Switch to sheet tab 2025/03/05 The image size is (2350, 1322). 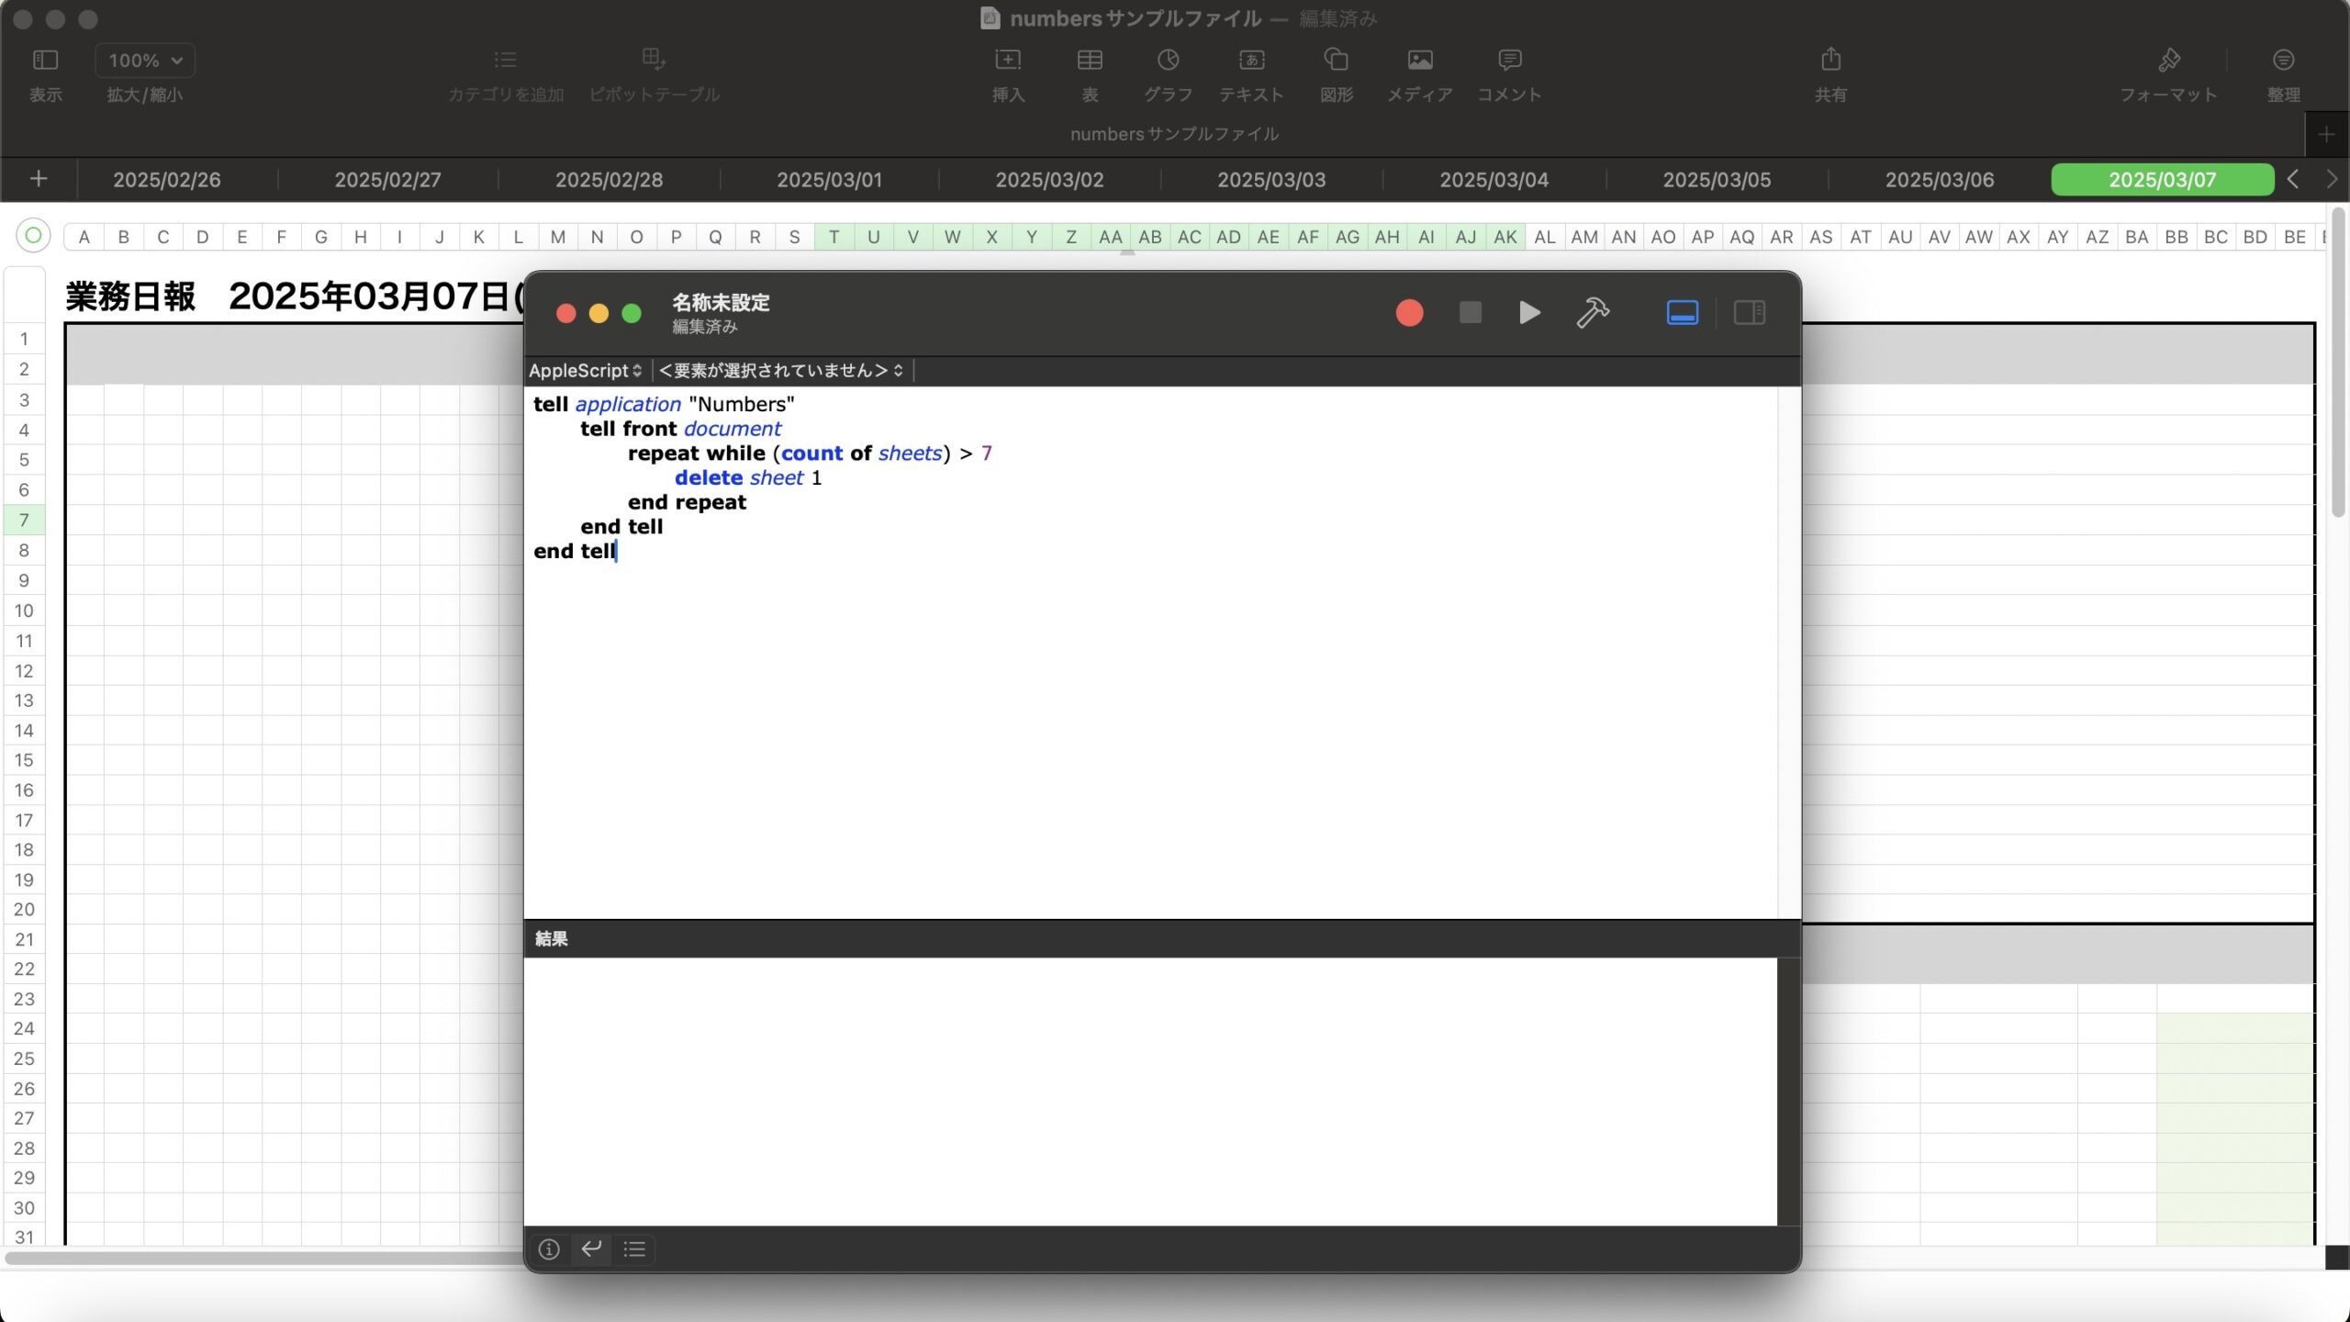coord(1717,180)
